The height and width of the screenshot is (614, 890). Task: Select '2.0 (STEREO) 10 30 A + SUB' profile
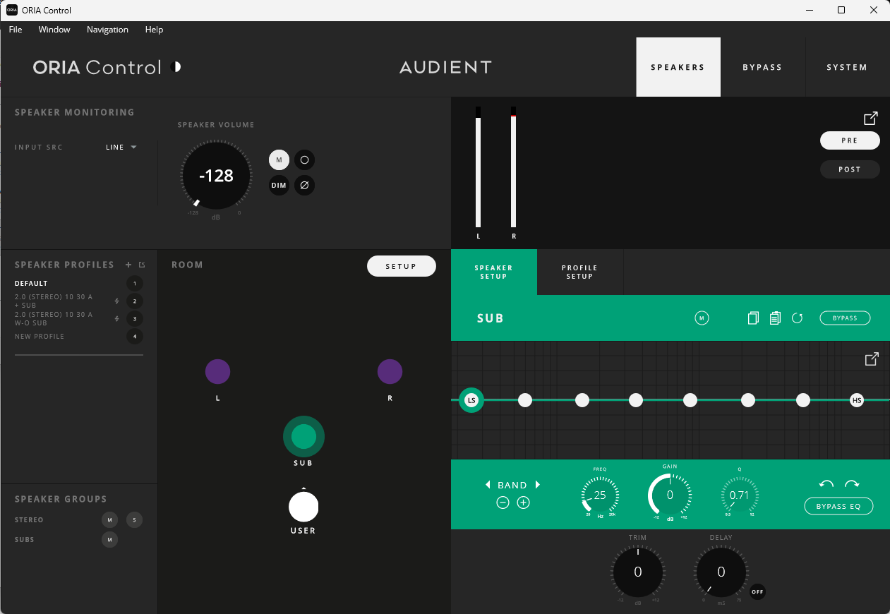54,301
